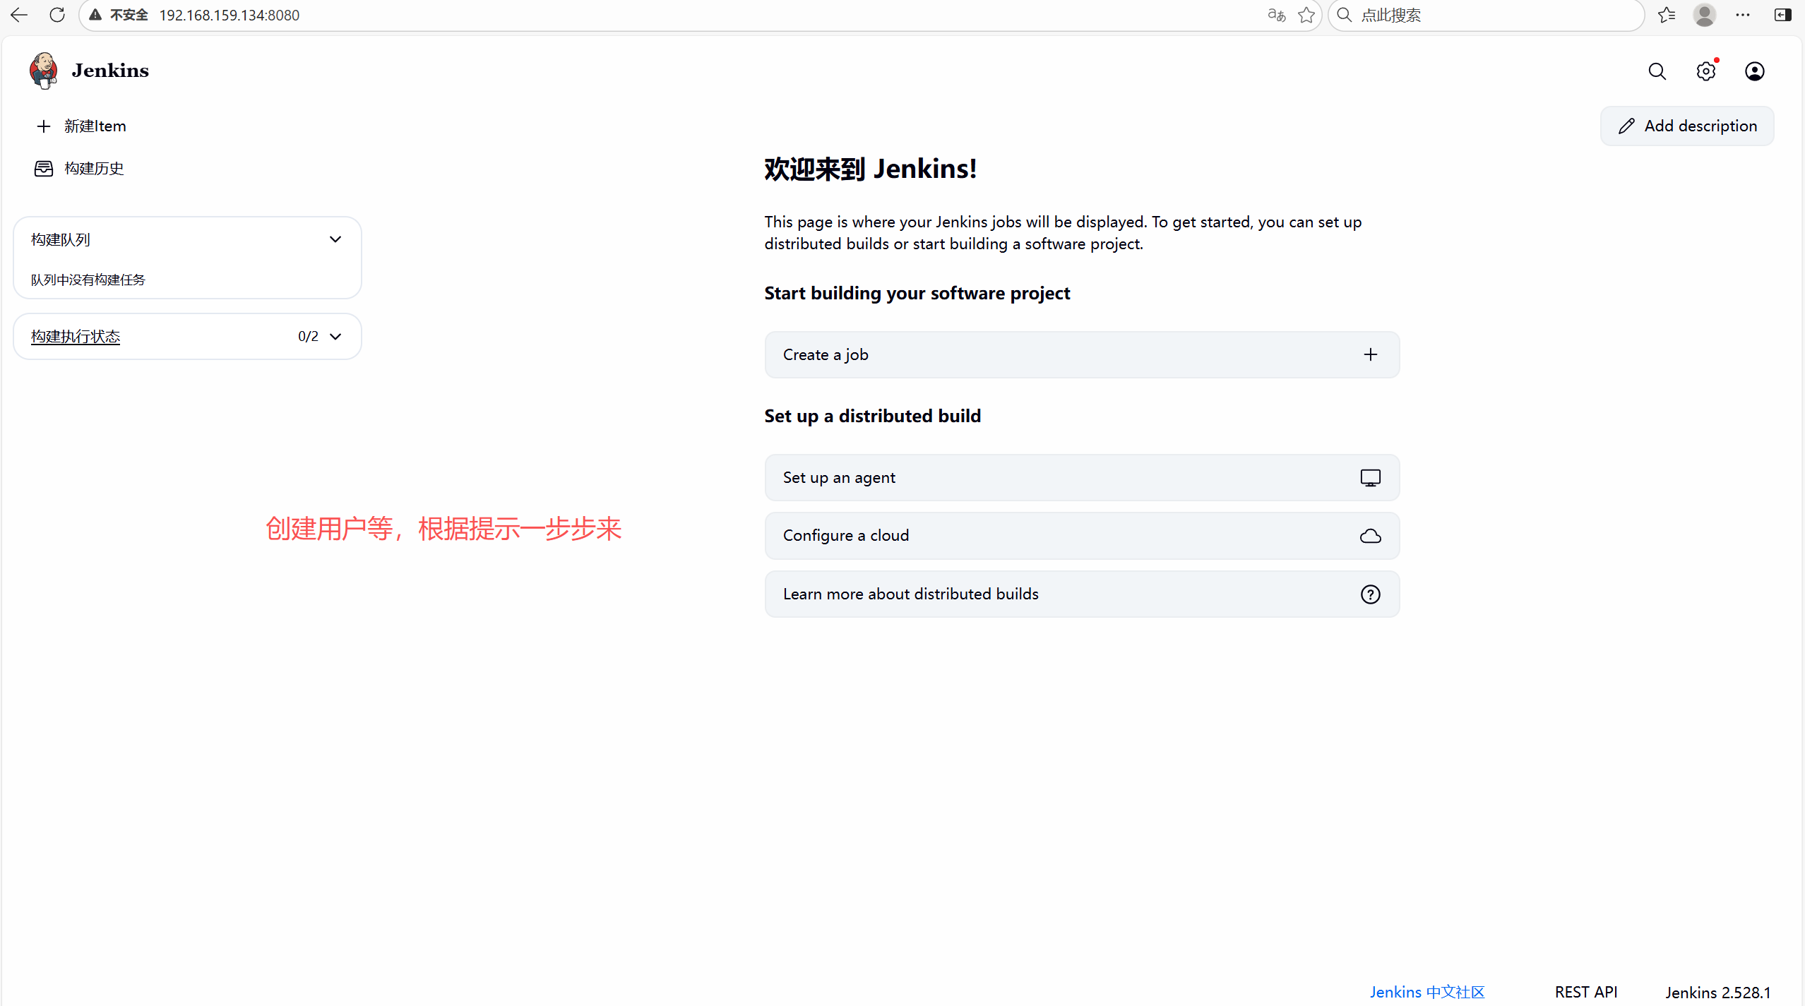Click the Jenkins logo icon
The width and height of the screenshot is (1805, 1006).
[43, 71]
